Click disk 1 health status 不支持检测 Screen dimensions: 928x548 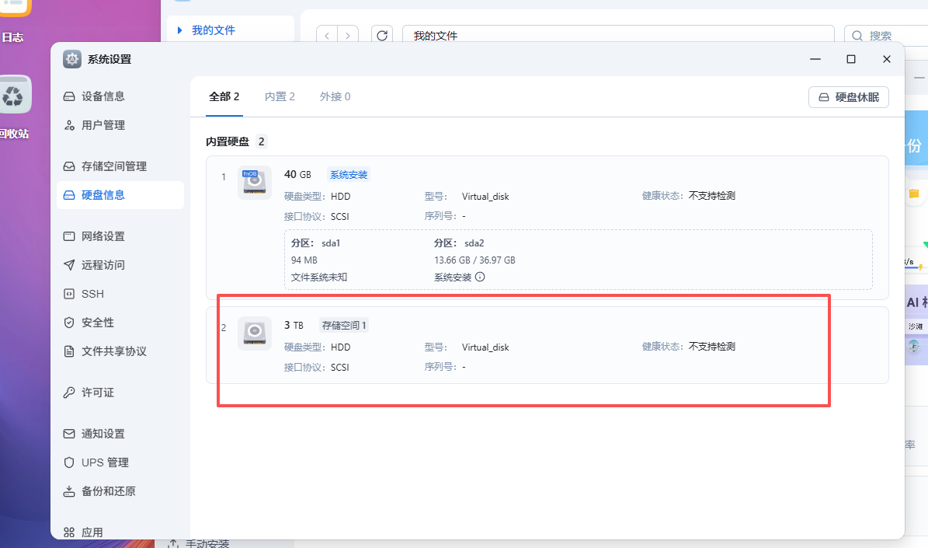[x=712, y=196]
